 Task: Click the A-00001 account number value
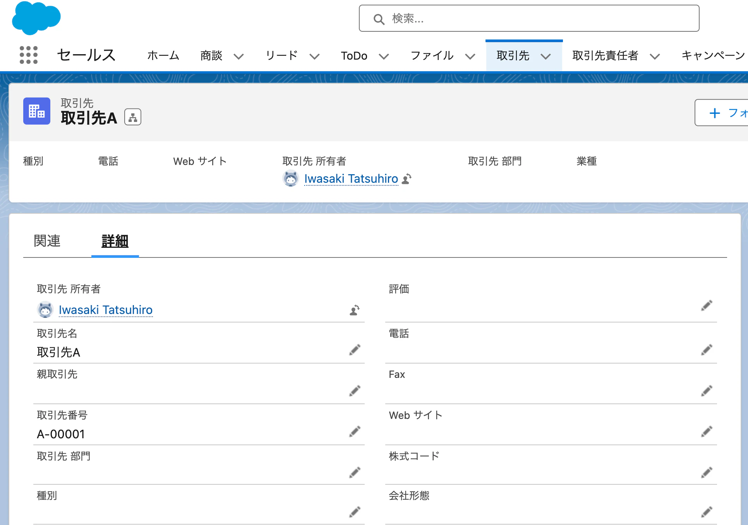click(61, 434)
